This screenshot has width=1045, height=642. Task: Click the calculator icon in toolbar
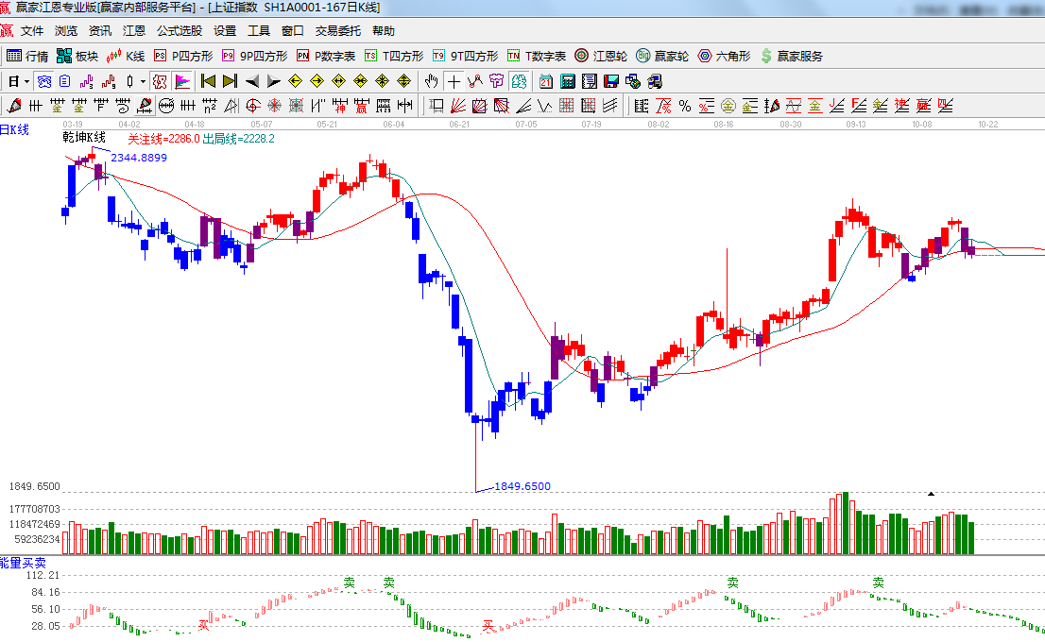point(568,80)
